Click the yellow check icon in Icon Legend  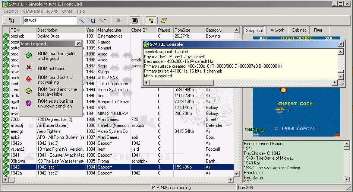pos(29,91)
